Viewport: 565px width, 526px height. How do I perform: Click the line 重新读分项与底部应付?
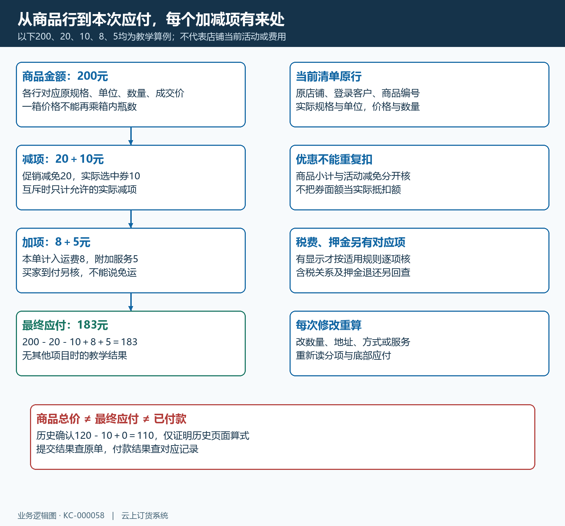point(343,355)
